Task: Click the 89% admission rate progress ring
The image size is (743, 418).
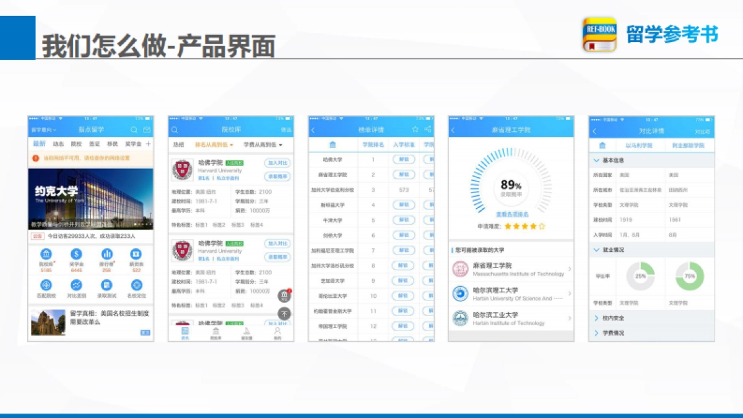Action: (x=510, y=186)
